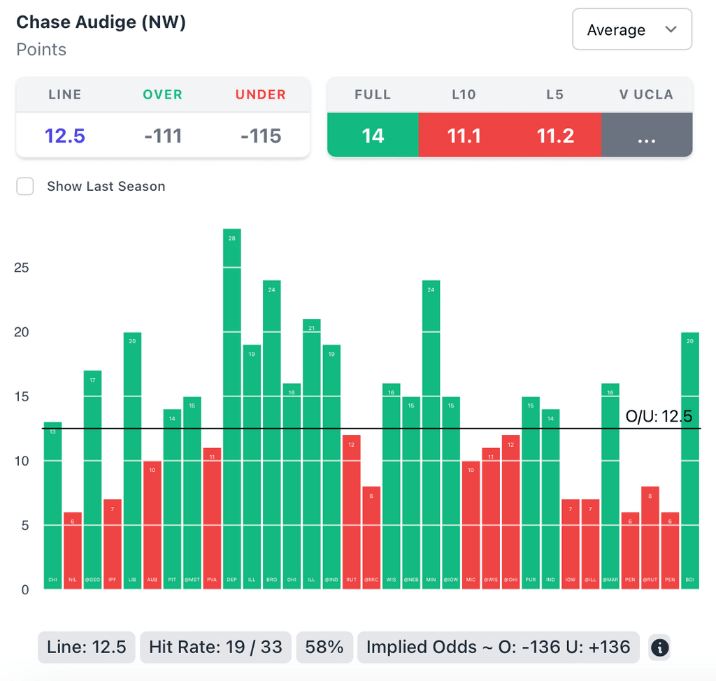The width and height of the screenshot is (716, 681).
Task: Select the L5 average tab
Action: (x=555, y=135)
